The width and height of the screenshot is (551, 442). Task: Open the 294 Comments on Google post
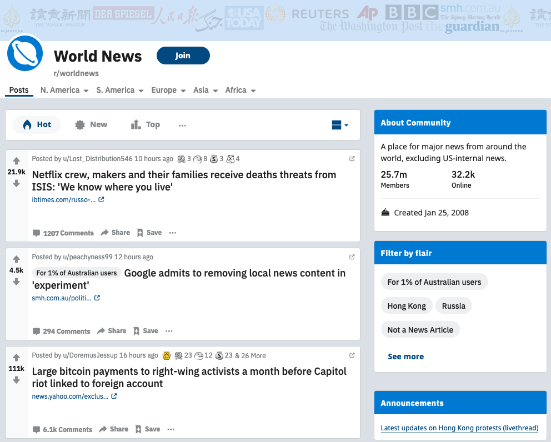62,331
